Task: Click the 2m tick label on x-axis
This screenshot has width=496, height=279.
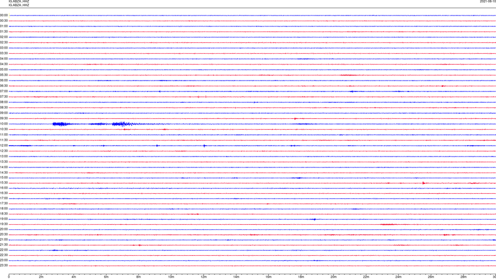Action: [x=41, y=277]
